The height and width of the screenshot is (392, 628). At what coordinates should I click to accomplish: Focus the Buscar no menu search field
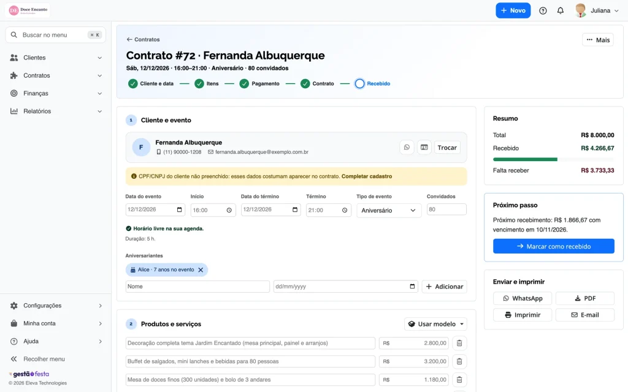pos(56,35)
